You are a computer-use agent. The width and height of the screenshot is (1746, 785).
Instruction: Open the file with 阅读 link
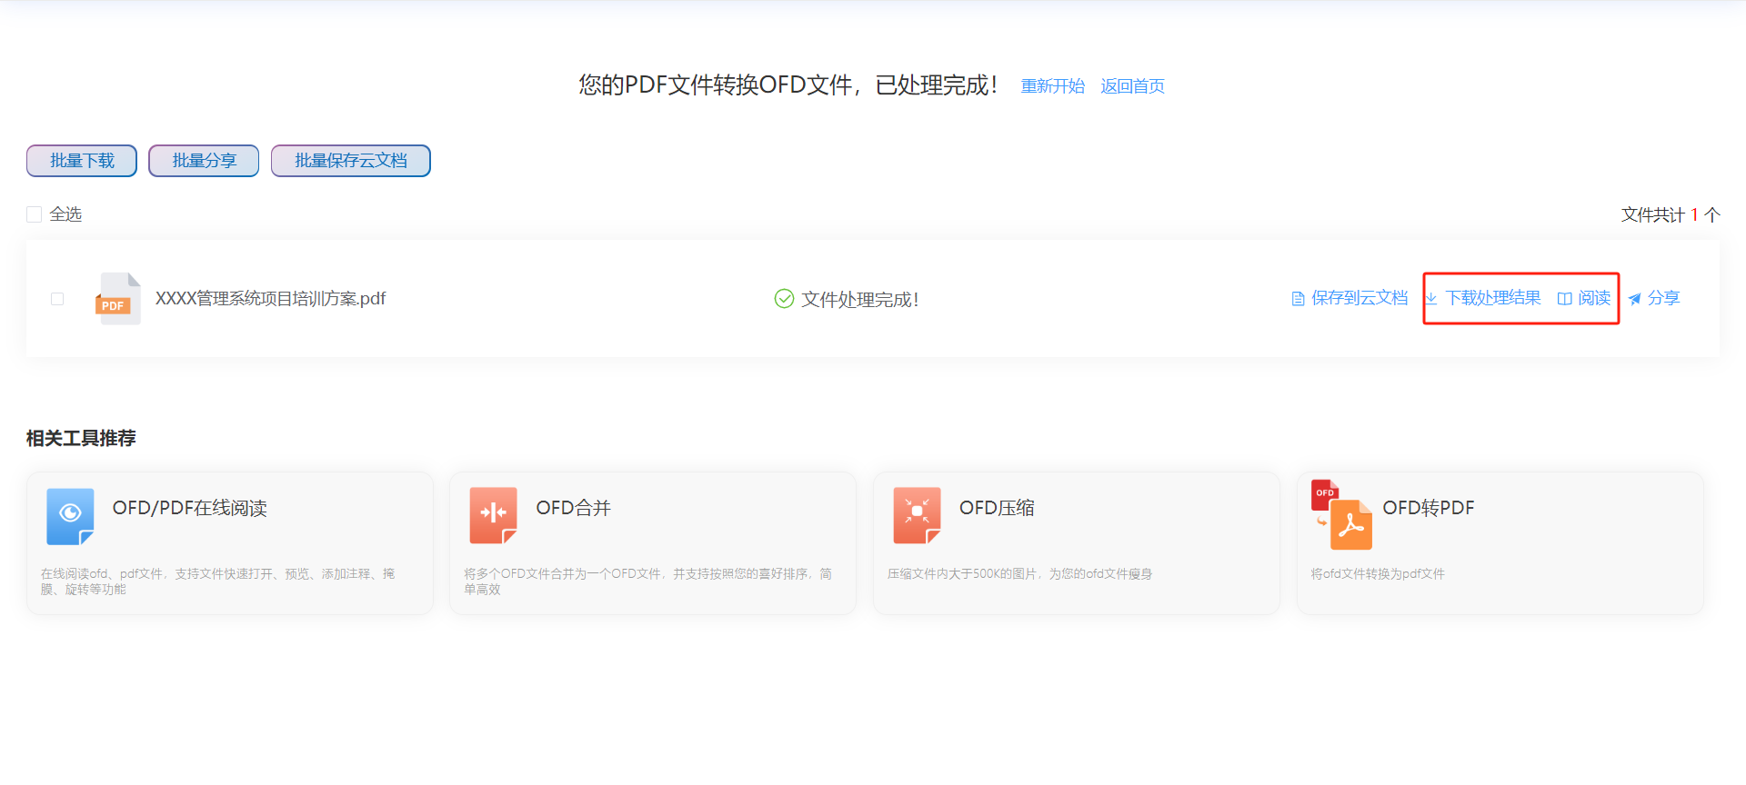[x=1593, y=298]
